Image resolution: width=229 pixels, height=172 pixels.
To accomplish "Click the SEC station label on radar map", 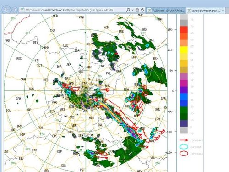I will point(125,118).
